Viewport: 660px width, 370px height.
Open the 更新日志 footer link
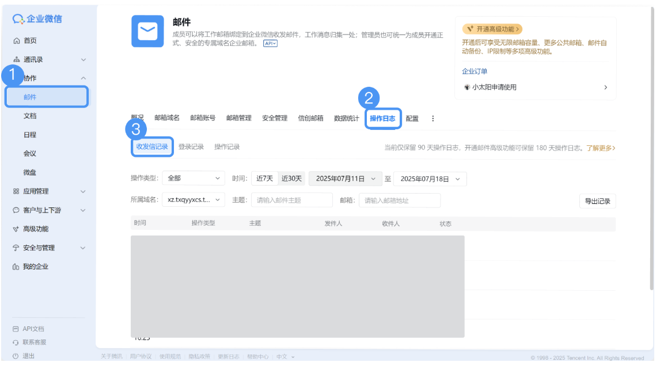point(229,357)
